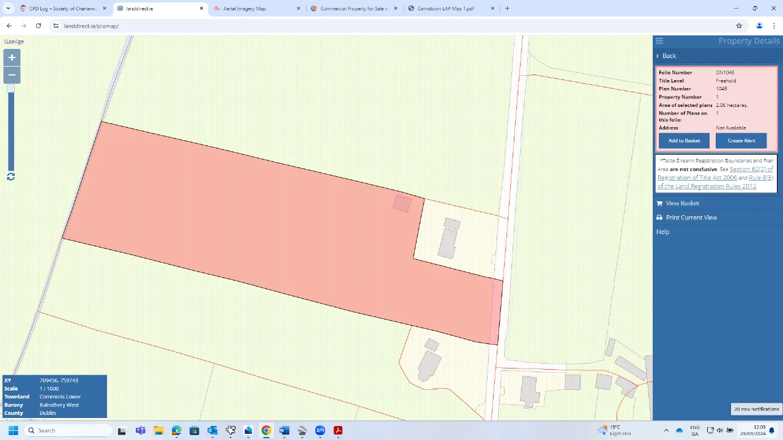
Task: Launch Google Earth Pro from the taskbar
Action: tap(302, 430)
